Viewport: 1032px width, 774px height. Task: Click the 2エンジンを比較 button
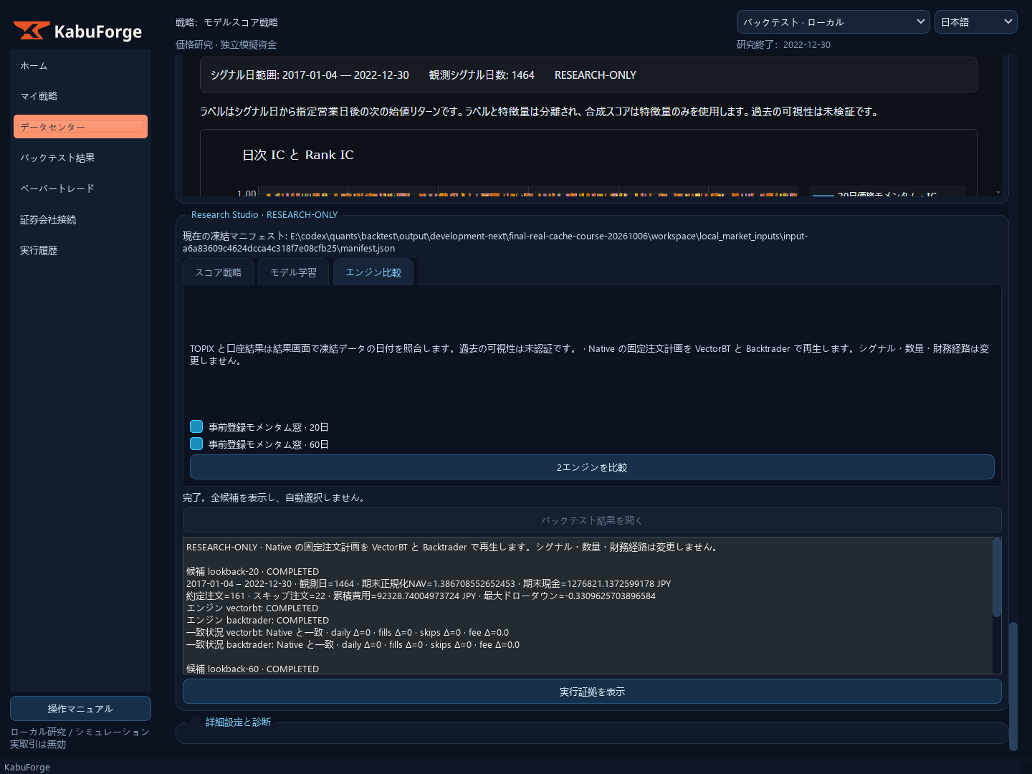(592, 467)
